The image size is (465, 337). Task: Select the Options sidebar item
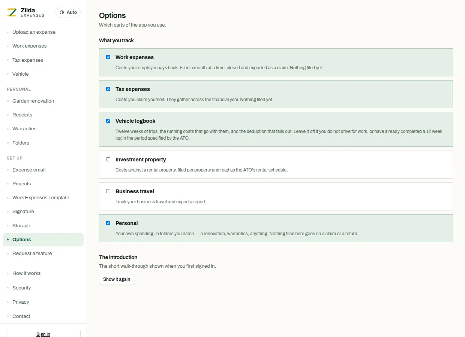click(x=43, y=240)
